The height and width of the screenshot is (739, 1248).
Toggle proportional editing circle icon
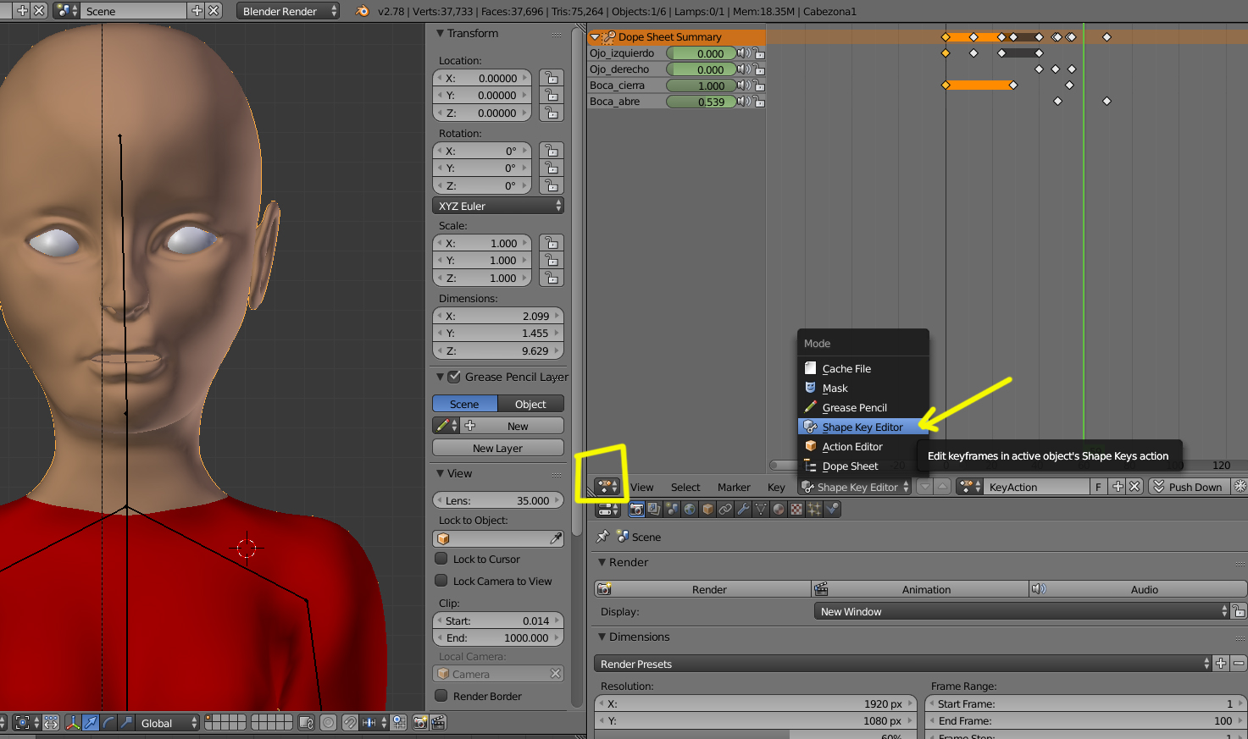[x=328, y=722]
